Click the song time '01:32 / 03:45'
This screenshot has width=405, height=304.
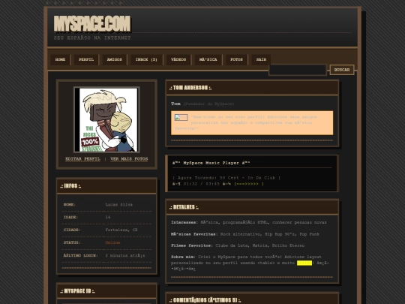pyautogui.click(x=202, y=184)
